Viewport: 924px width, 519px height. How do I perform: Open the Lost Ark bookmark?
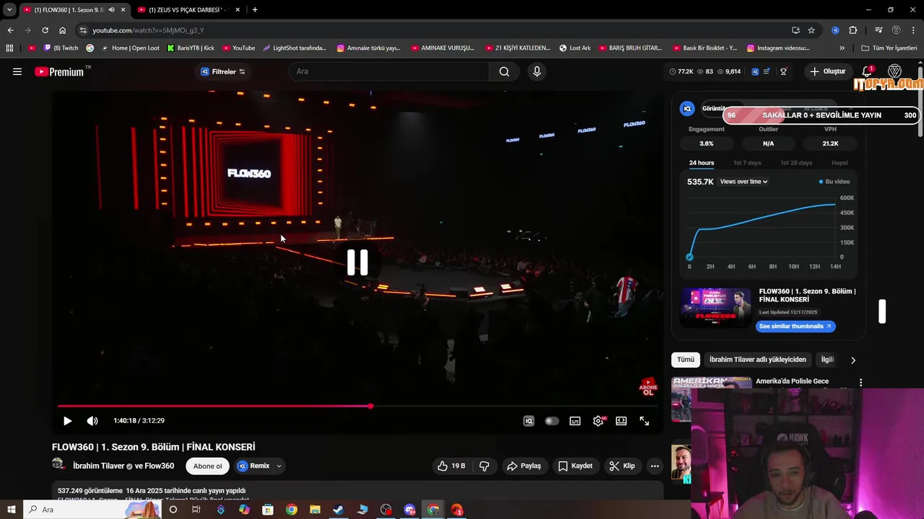click(575, 48)
